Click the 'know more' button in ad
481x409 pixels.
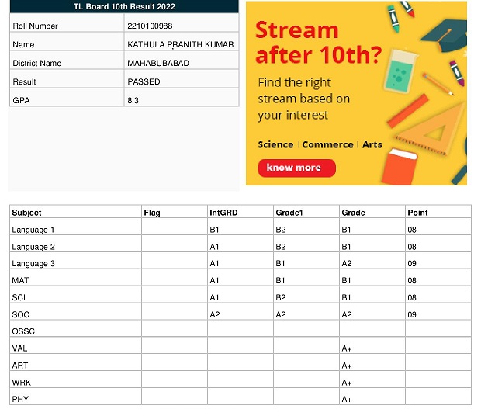(x=296, y=168)
